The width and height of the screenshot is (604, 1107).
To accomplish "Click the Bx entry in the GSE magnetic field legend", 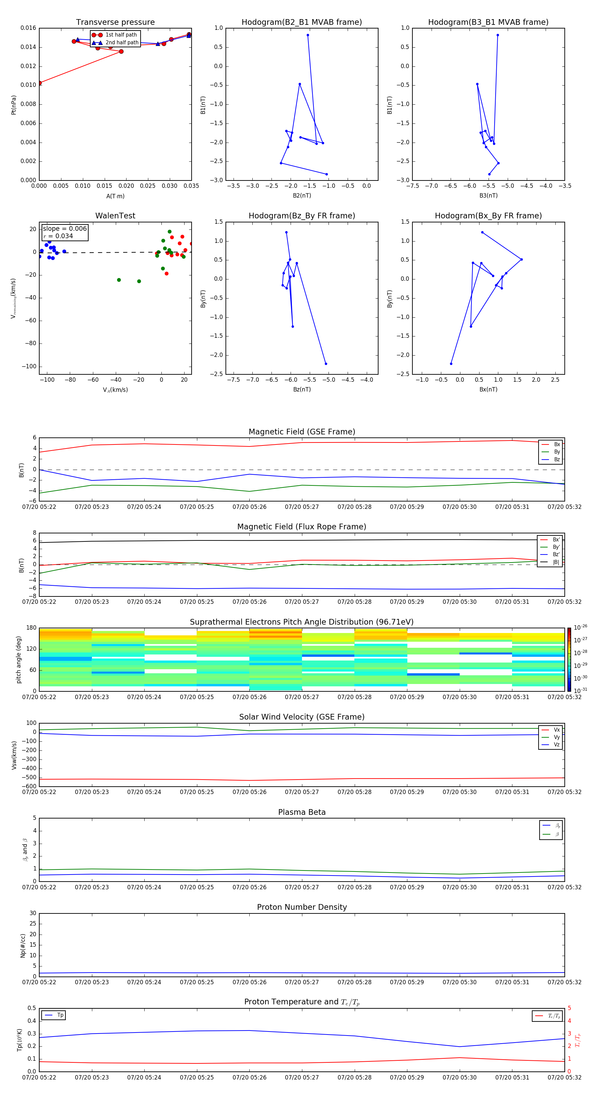I will click(x=551, y=445).
